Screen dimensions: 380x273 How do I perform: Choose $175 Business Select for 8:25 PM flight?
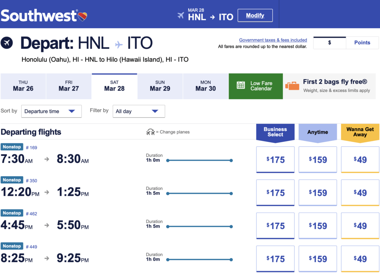(x=275, y=259)
